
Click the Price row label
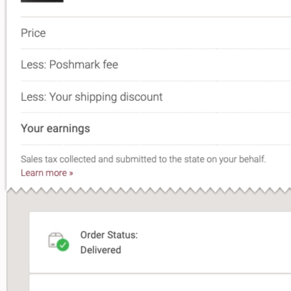33,33
